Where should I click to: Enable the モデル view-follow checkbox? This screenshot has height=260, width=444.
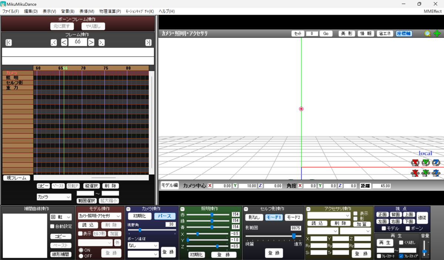(x=384, y=229)
